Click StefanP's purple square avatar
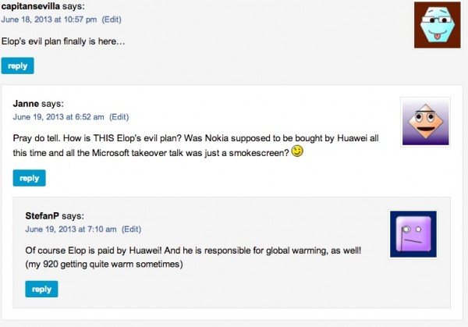 413,234
